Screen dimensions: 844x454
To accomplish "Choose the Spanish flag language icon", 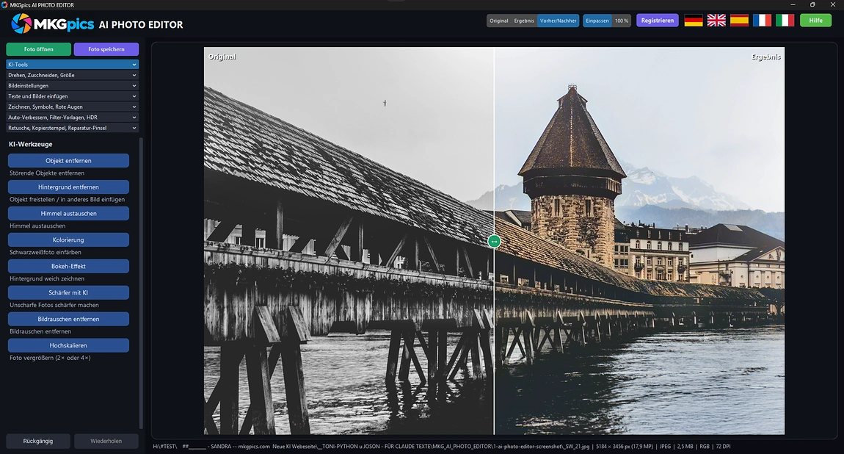I will tap(739, 21).
